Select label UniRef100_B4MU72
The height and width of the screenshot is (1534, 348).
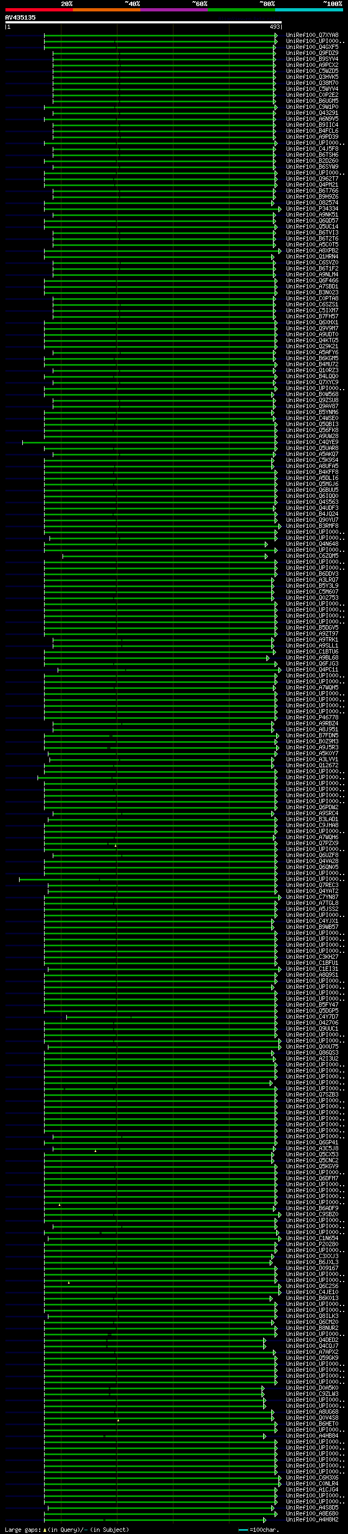click(x=312, y=365)
